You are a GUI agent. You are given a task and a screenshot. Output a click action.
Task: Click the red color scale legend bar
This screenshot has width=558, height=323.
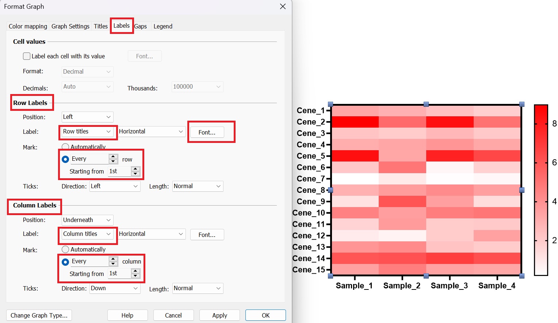coord(541,190)
